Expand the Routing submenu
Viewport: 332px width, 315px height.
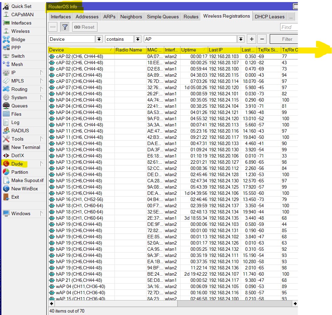click(41, 89)
